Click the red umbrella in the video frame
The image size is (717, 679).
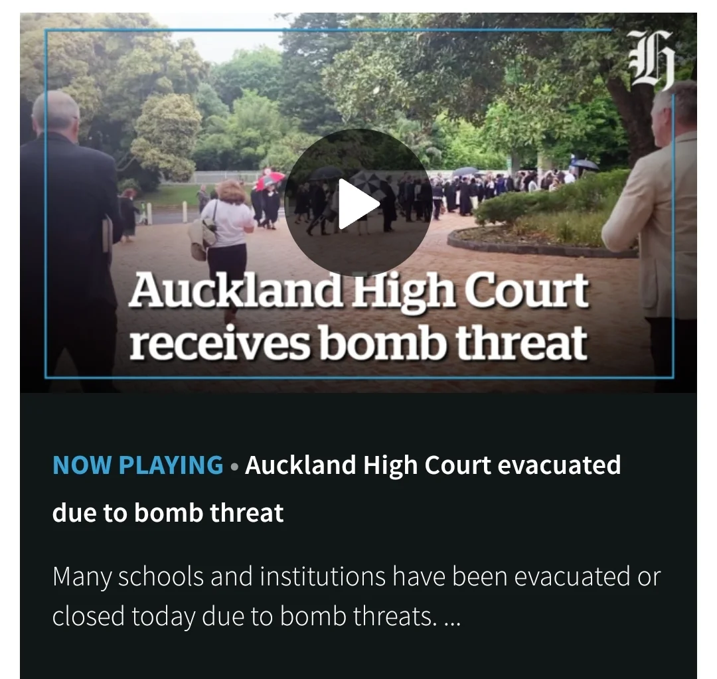point(270,181)
